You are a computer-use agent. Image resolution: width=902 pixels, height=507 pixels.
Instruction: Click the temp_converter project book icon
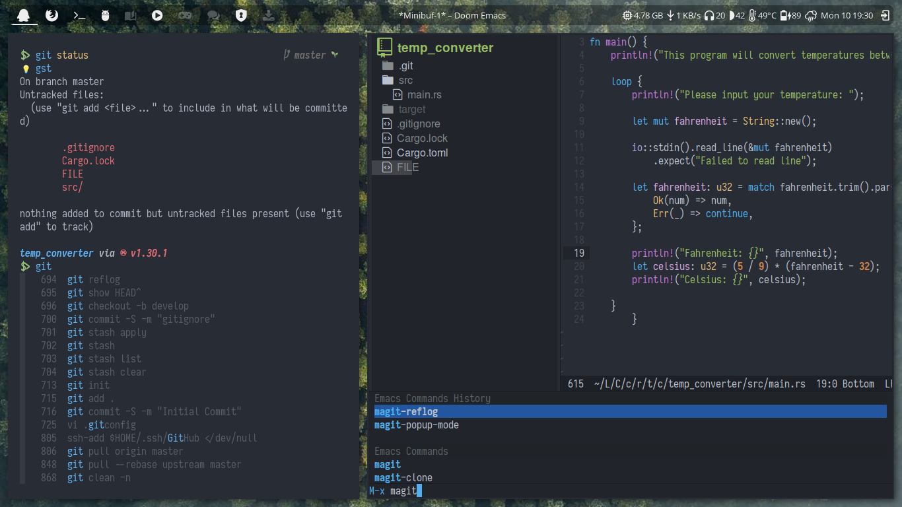coord(384,47)
